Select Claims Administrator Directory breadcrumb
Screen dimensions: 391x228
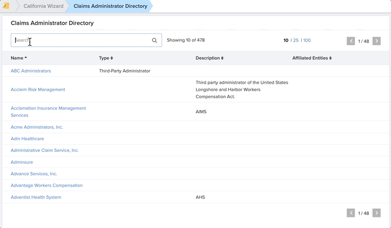pyautogui.click(x=110, y=6)
